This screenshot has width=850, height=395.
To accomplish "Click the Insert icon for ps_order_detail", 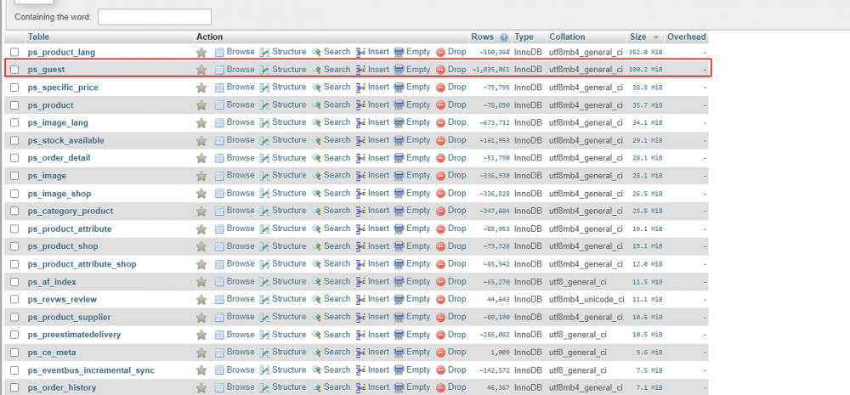I will (x=361, y=158).
